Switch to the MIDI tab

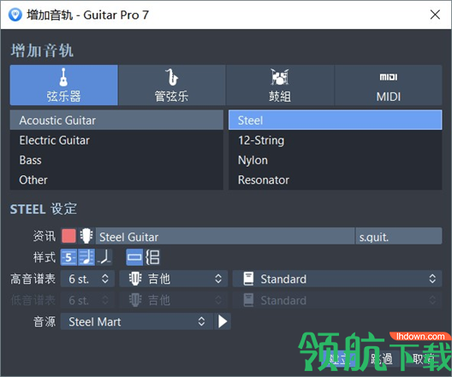click(389, 85)
